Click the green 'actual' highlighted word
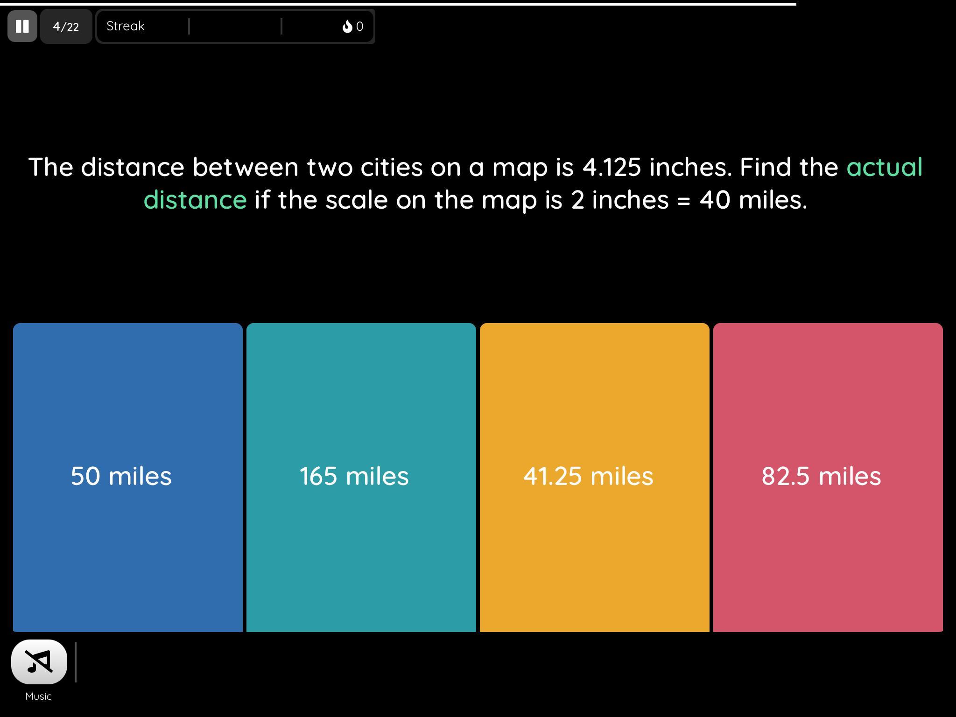The height and width of the screenshot is (717, 956). [x=884, y=167]
